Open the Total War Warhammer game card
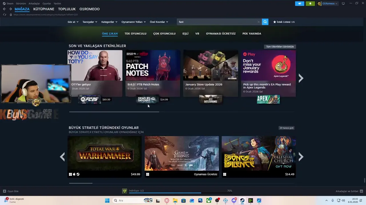Image resolution: width=366 pixels, height=205 pixels. [x=105, y=157]
